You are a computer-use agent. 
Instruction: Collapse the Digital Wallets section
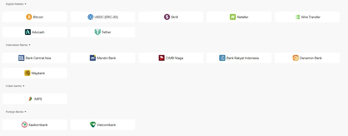click(25, 4)
